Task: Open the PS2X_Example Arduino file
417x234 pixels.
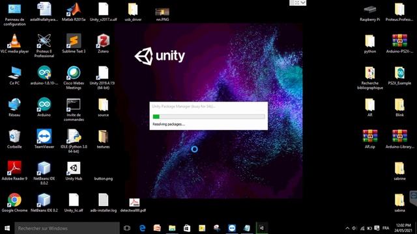Action: 399,75
